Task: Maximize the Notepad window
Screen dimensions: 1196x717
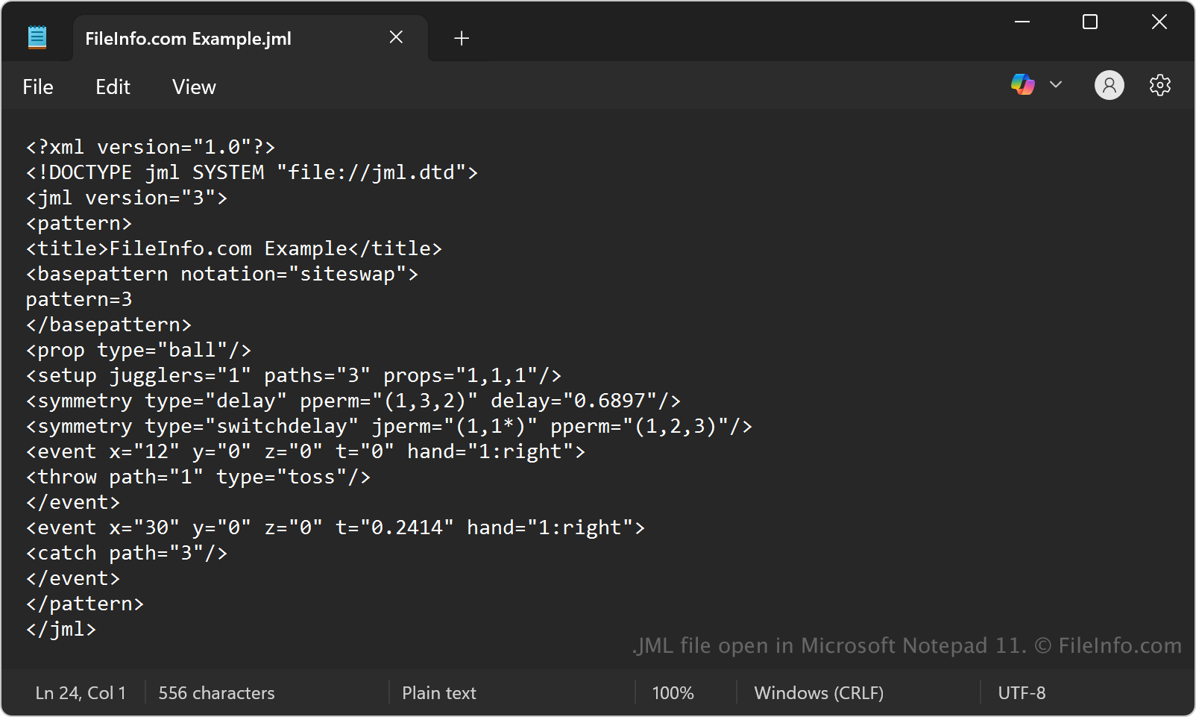Action: pyautogui.click(x=1090, y=22)
